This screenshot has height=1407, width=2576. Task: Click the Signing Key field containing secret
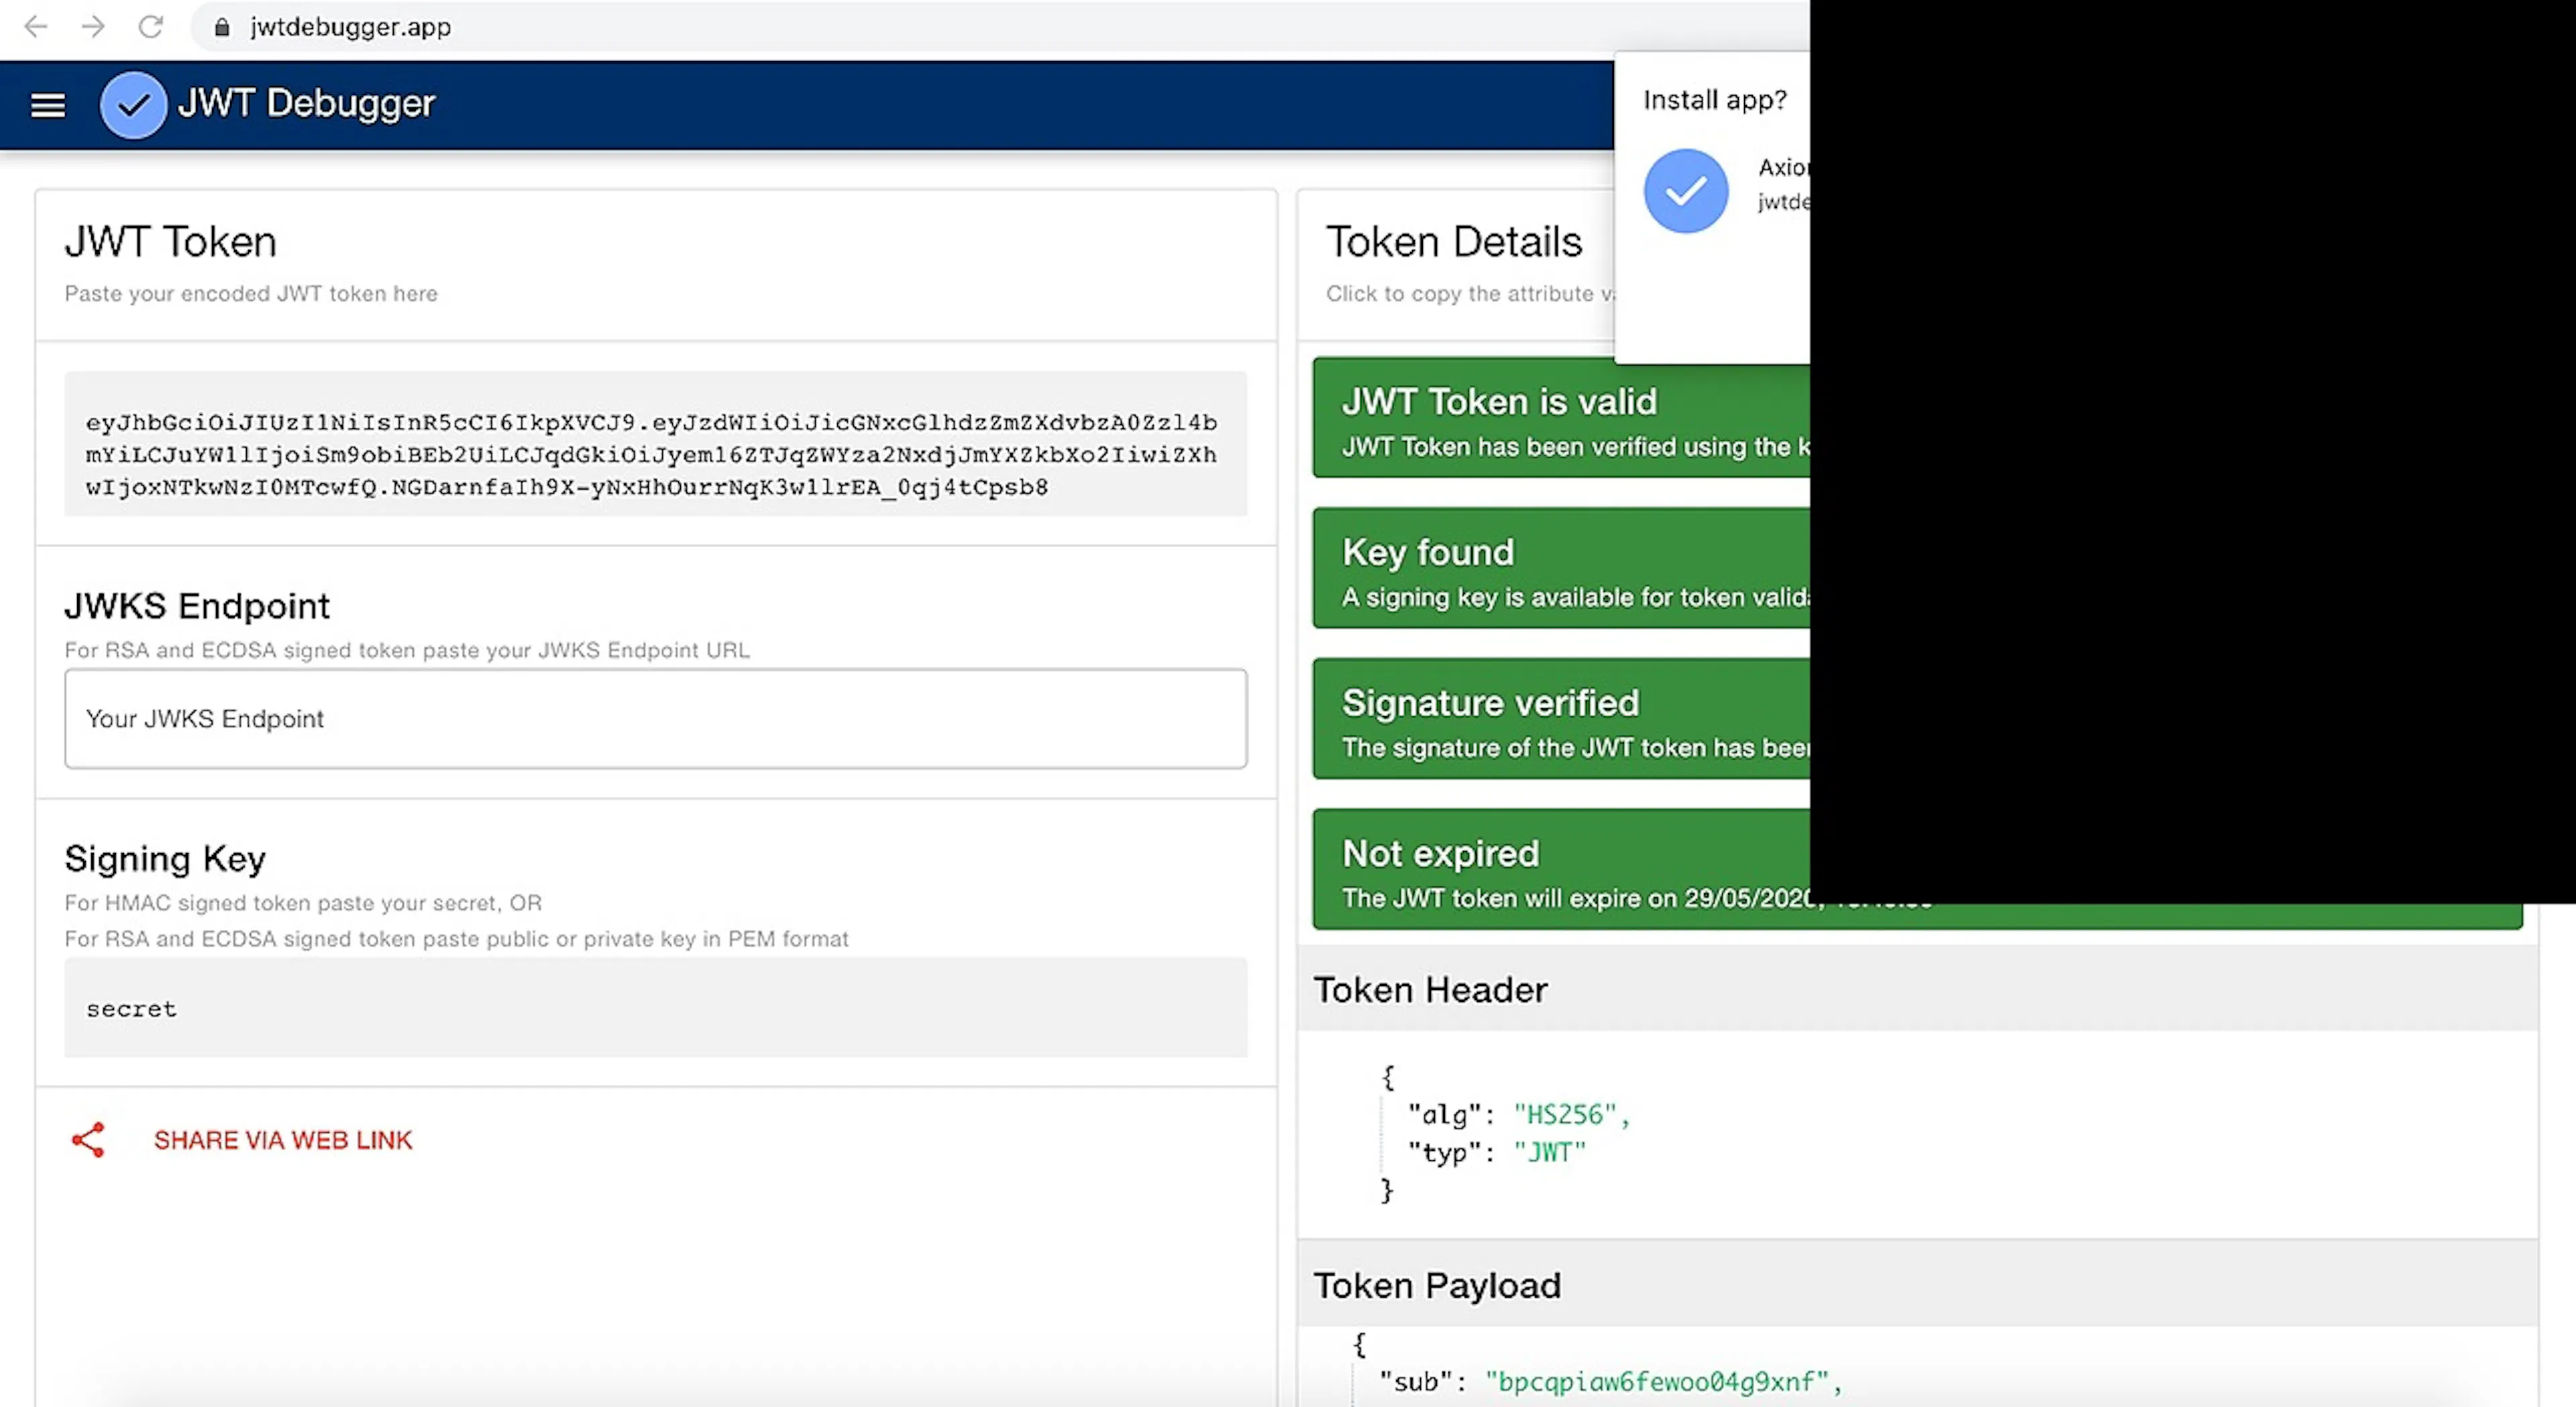tap(656, 1008)
